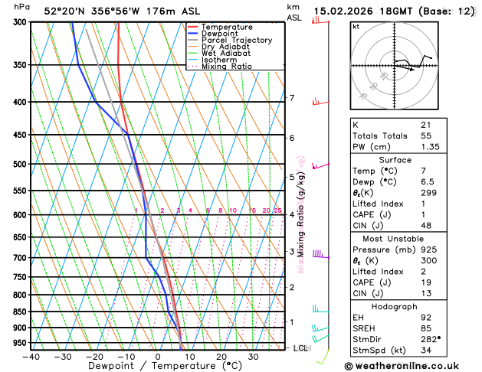
Task: Select the Wet Adiabat legend entry
Action: pos(219,53)
